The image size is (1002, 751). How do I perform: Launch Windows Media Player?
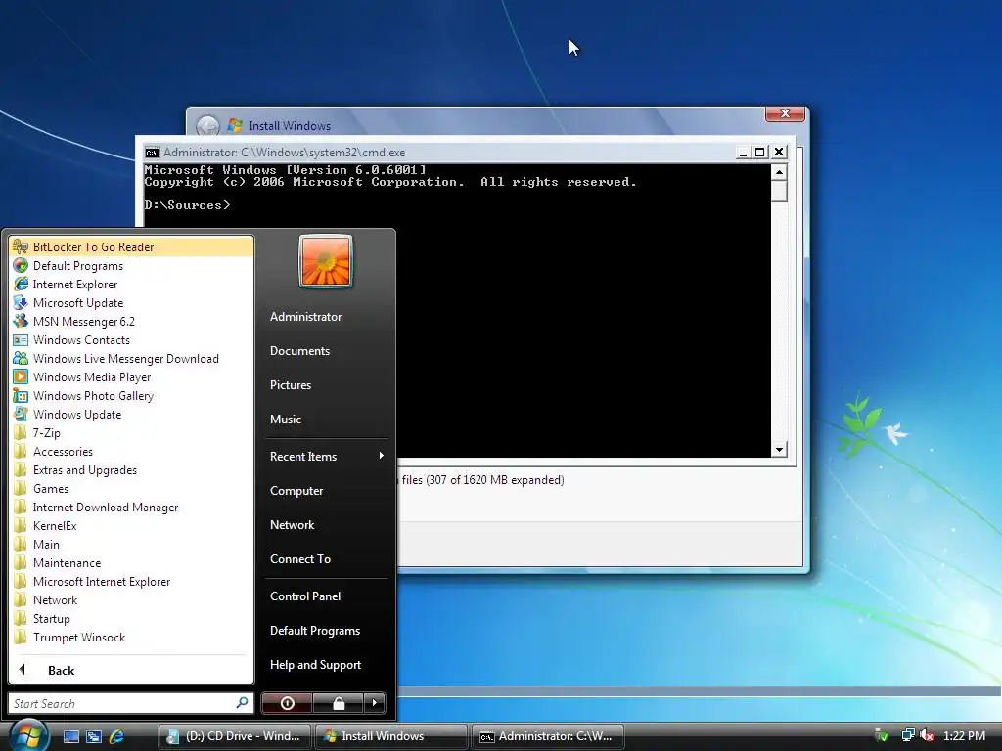point(131,376)
